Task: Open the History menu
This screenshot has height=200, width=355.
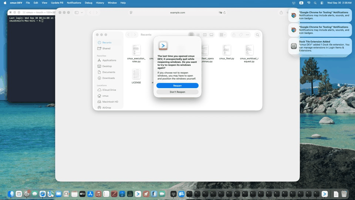Action: 100,3
